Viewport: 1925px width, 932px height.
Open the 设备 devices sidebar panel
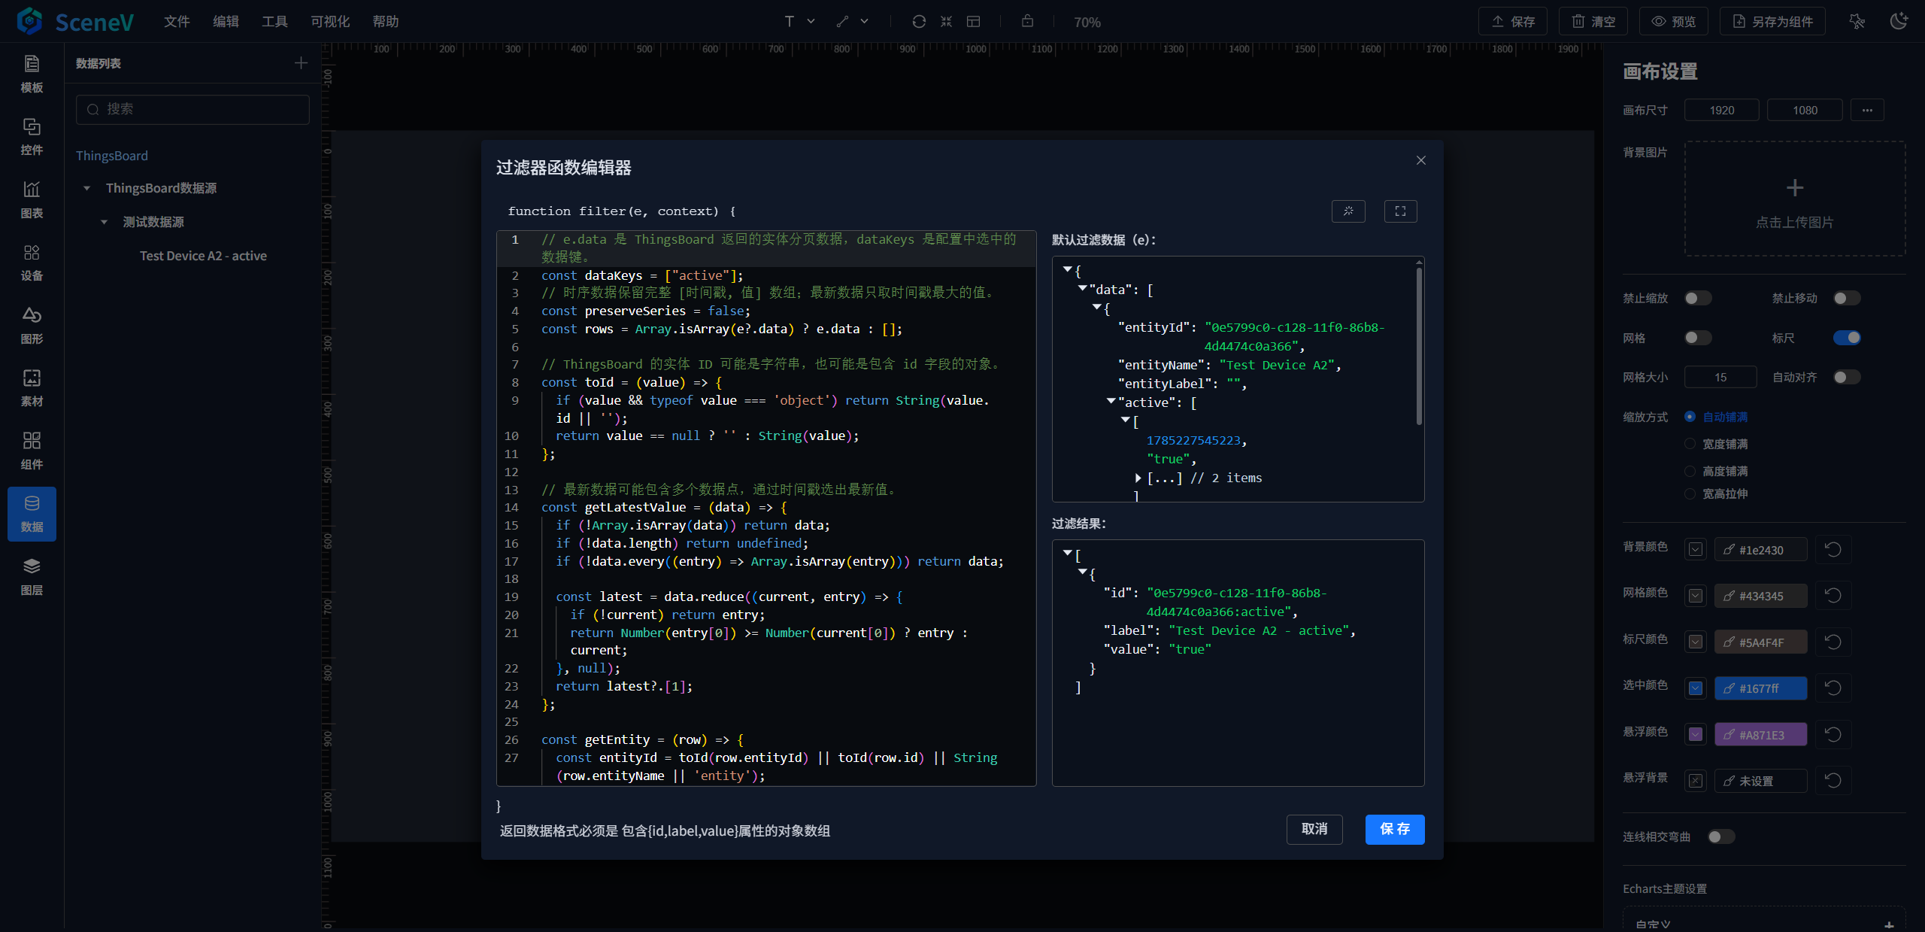coord(32,263)
